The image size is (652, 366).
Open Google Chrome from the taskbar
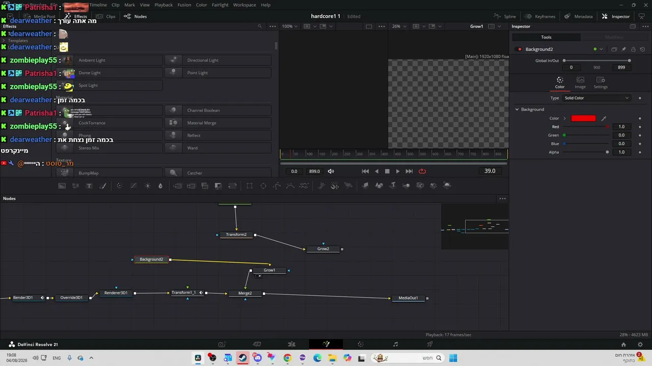[287, 358]
